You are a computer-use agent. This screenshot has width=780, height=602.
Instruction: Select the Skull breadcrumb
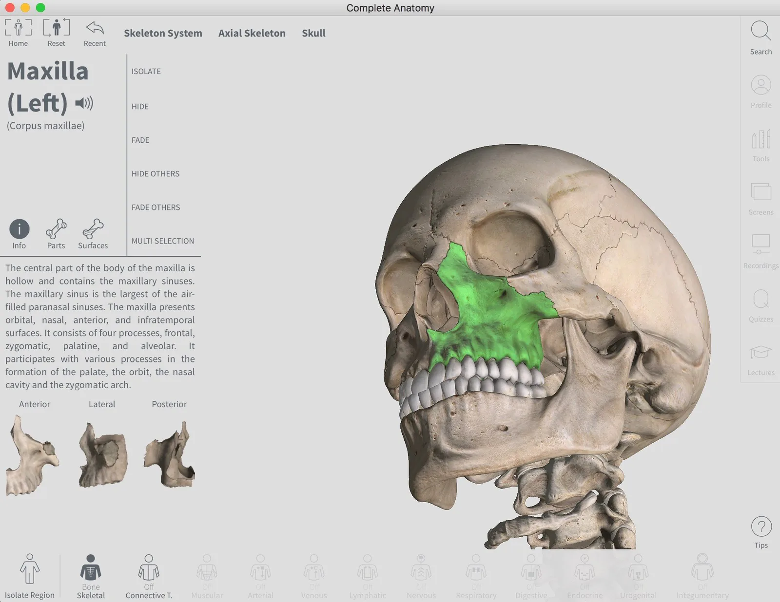click(313, 33)
